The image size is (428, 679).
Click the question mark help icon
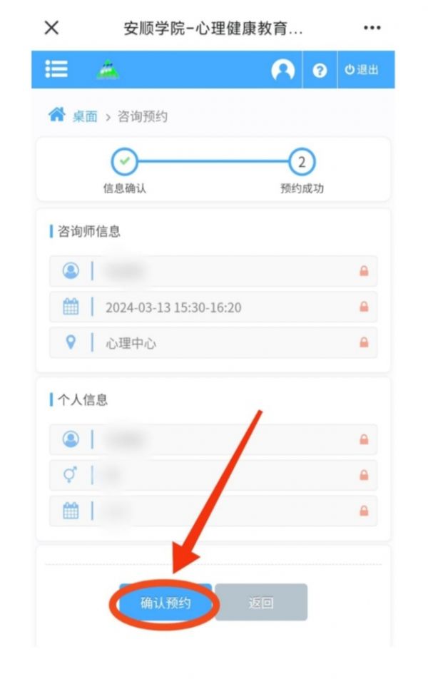point(320,70)
